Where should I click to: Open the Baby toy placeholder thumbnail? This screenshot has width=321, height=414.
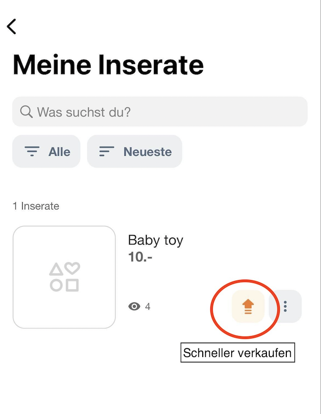(64, 277)
